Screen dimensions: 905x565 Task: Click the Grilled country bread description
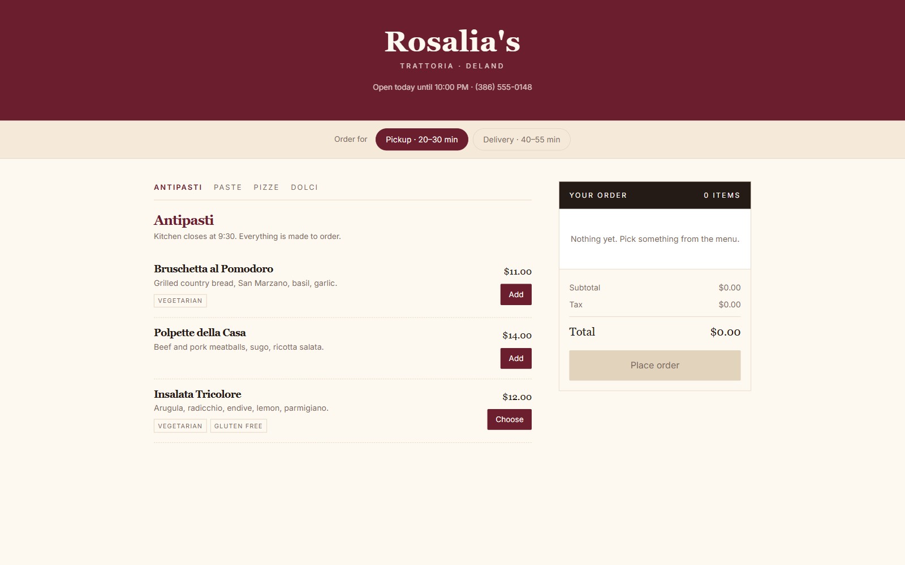tap(245, 283)
